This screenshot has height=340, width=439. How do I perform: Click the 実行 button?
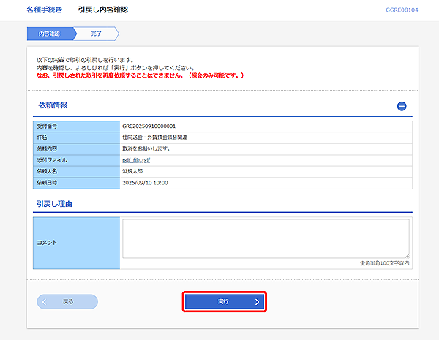[x=225, y=302]
